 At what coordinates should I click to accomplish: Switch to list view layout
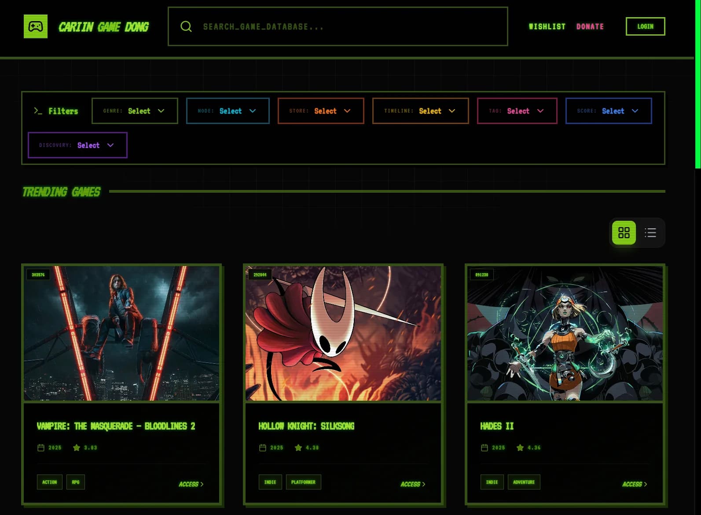[650, 233]
